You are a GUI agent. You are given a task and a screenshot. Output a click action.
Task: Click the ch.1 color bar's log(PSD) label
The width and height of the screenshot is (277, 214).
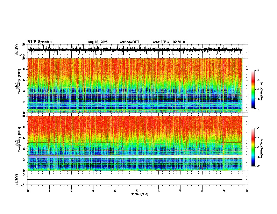[262, 91]
